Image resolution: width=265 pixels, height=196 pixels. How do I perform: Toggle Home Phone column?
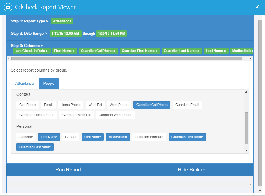pos(70,105)
